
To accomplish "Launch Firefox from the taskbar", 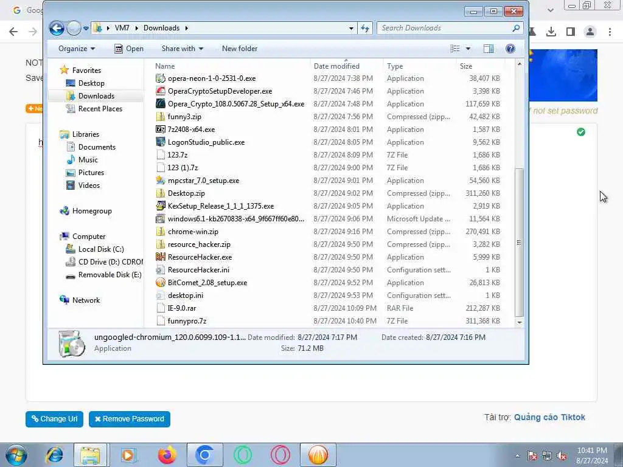I will [x=167, y=455].
